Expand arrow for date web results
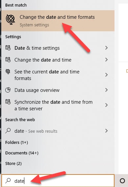This screenshot has width=128, height=187. 106,131
